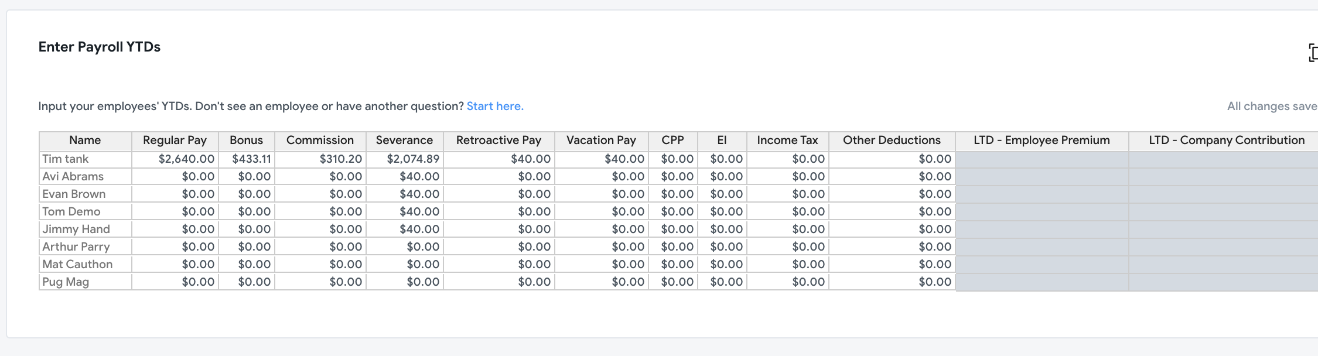Select Mat Cauthon's Bonus cell

coord(247,264)
